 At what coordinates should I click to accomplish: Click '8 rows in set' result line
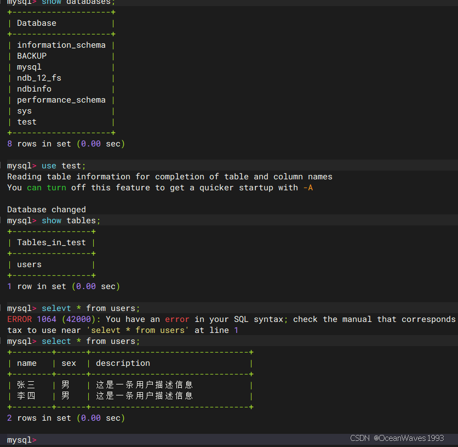(x=66, y=144)
